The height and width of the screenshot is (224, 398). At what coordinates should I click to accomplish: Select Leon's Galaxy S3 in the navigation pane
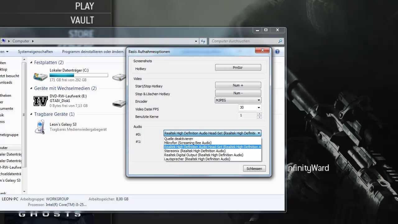pyautogui.click(x=10, y=180)
